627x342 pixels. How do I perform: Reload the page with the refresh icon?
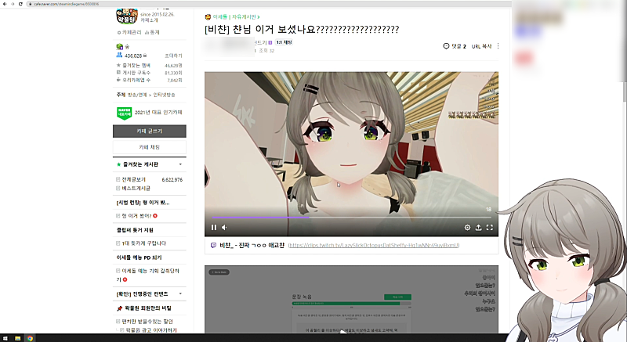click(x=20, y=4)
